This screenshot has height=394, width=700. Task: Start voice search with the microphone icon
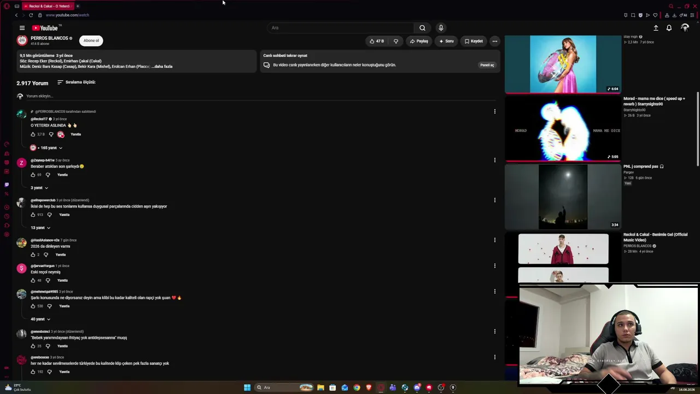coord(441,28)
